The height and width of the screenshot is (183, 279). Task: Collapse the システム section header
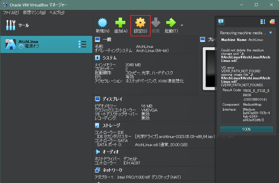coord(109,58)
